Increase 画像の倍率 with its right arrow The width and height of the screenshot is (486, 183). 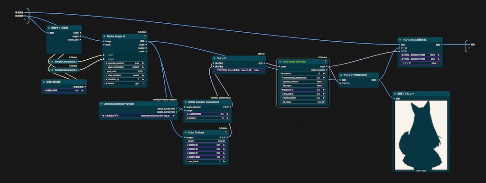[x=83, y=91]
